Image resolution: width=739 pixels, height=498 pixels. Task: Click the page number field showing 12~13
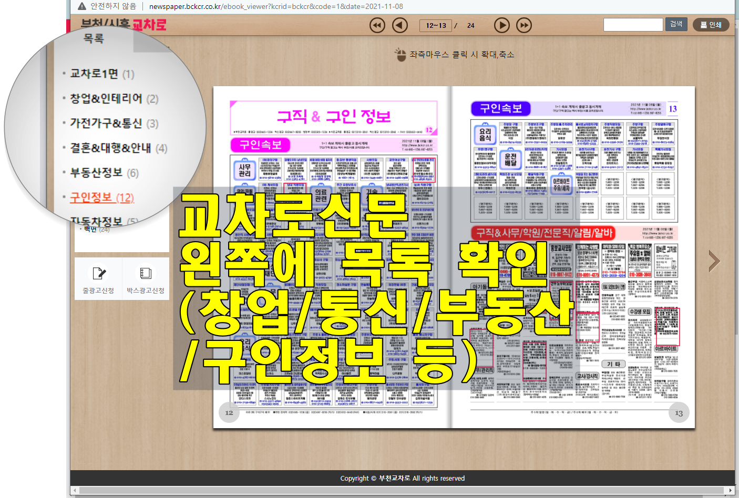pyautogui.click(x=436, y=25)
